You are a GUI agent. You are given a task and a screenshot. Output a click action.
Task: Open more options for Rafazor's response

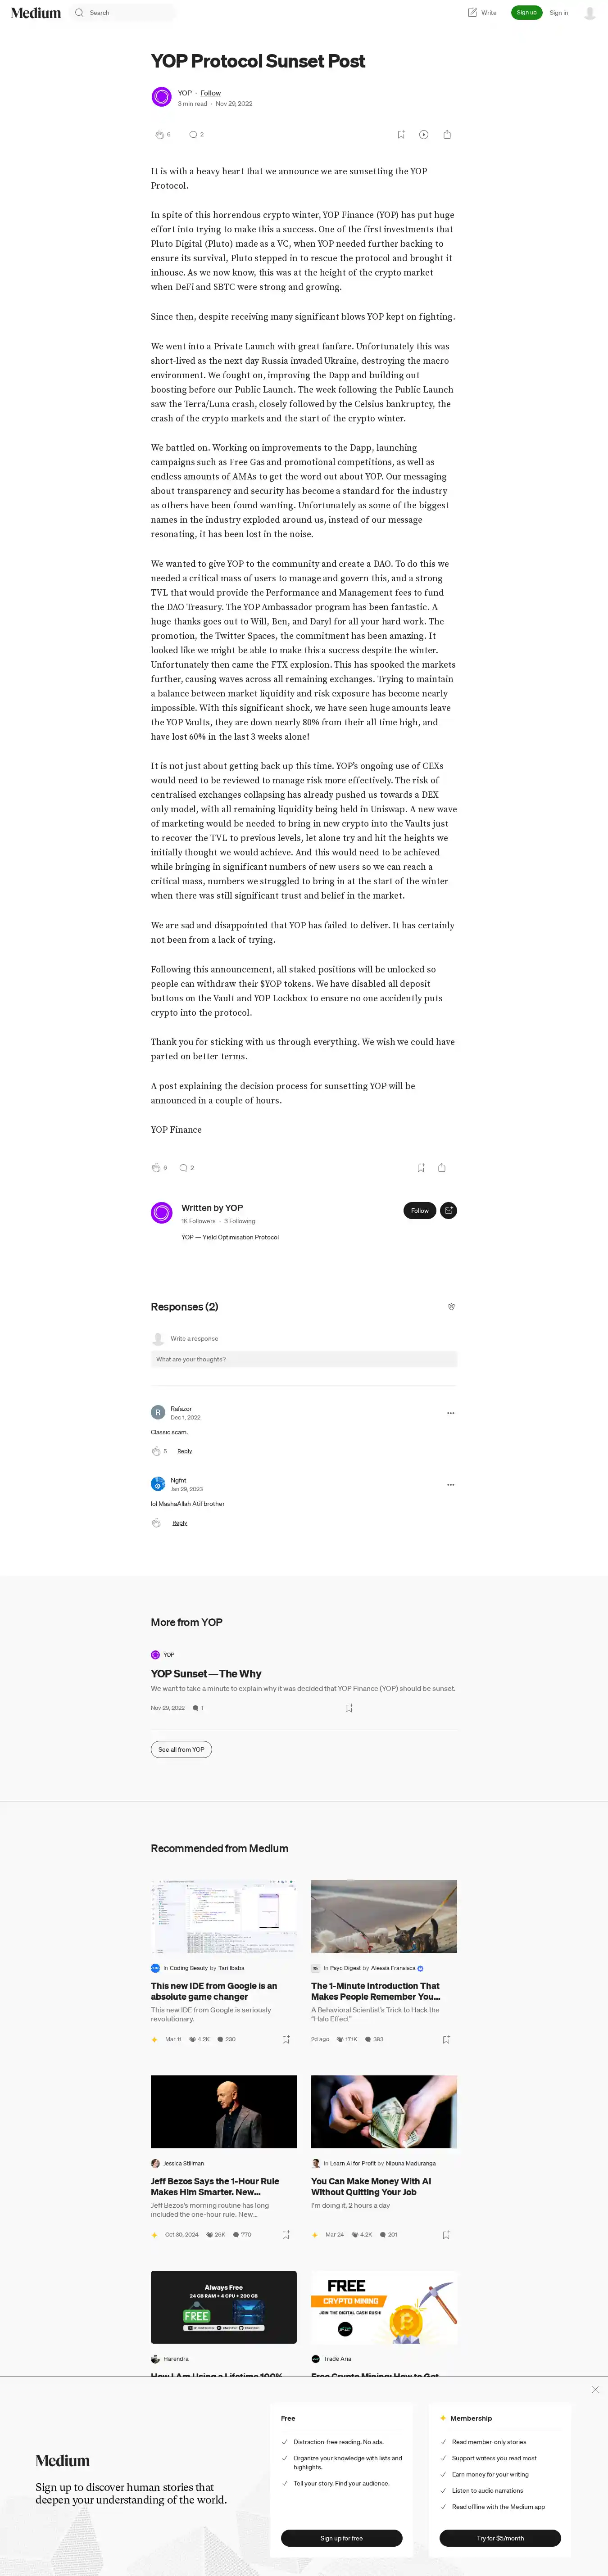[450, 1413]
